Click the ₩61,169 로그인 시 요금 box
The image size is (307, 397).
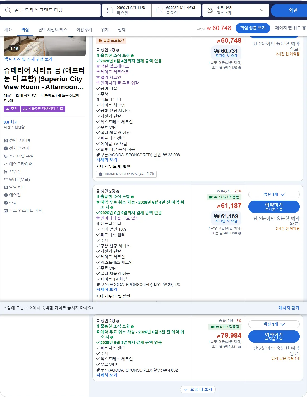(x=226, y=218)
